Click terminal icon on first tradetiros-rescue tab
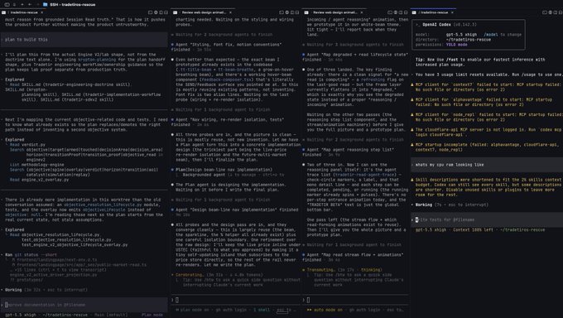The image size is (563, 318). 4,12
